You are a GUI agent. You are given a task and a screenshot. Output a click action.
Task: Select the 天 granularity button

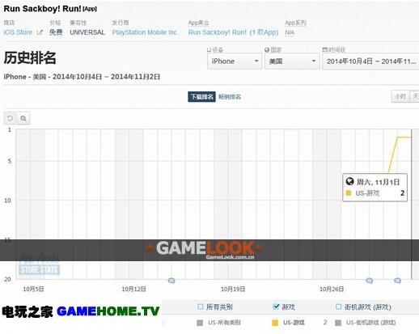pyautogui.click(x=415, y=96)
